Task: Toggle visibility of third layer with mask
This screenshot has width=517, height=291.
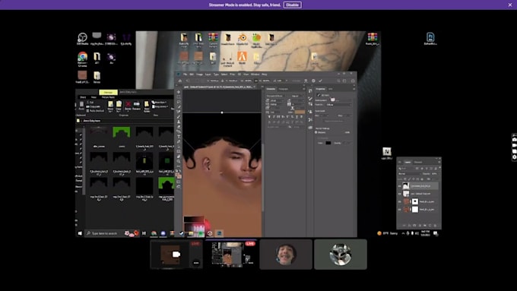Action: 399,201
